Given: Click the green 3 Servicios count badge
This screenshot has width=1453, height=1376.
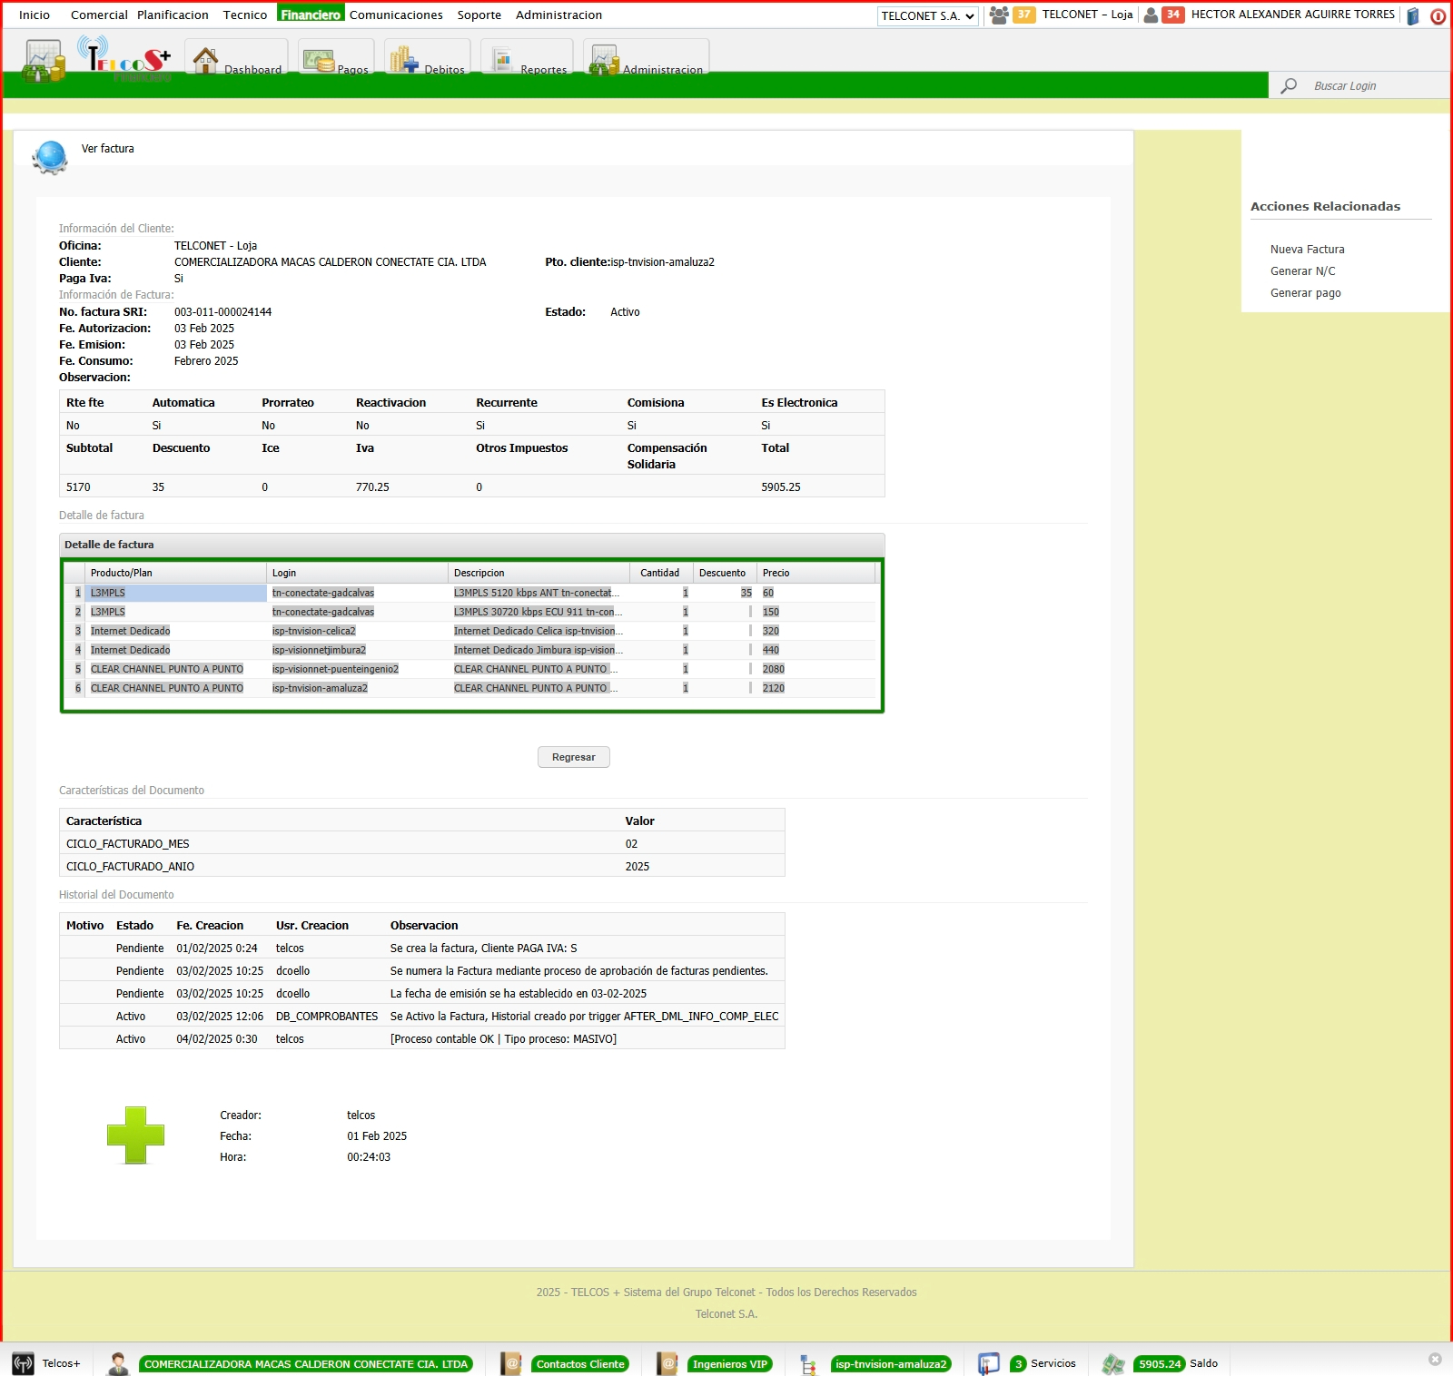Looking at the screenshot, I should point(1018,1364).
